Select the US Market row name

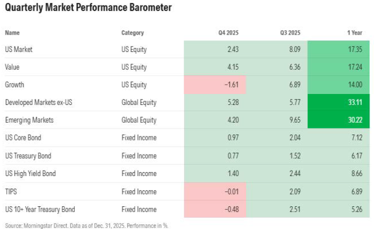click(19, 49)
